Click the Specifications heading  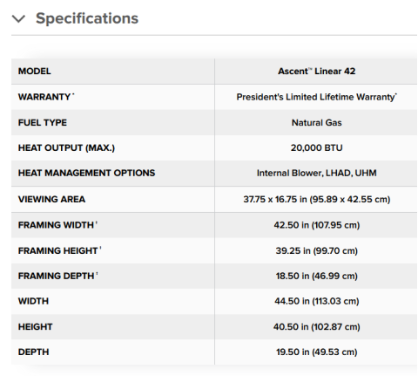point(87,18)
